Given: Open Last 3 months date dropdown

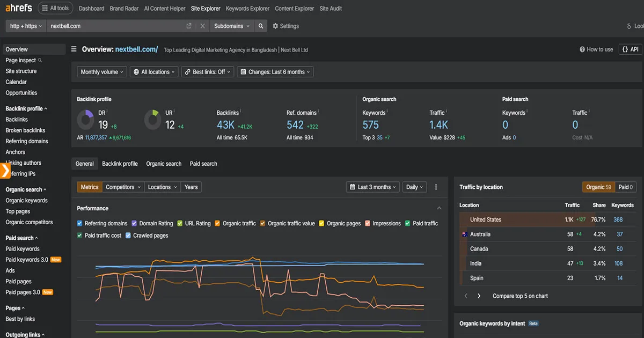Looking at the screenshot, I should pyautogui.click(x=374, y=187).
